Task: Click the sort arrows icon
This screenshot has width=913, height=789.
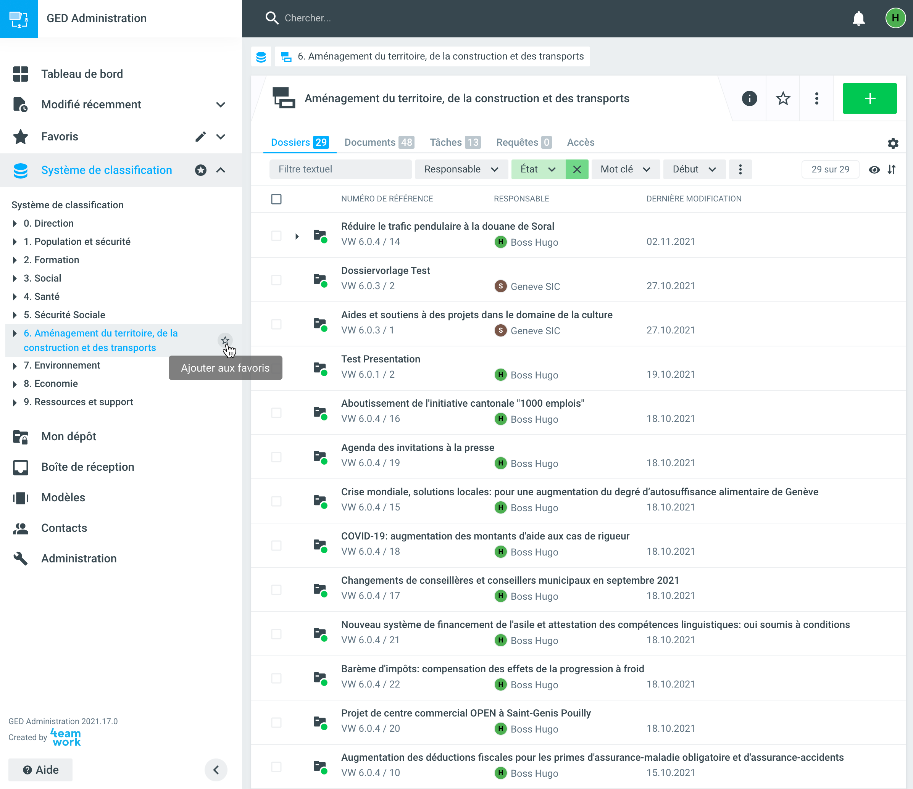Action: click(891, 170)
